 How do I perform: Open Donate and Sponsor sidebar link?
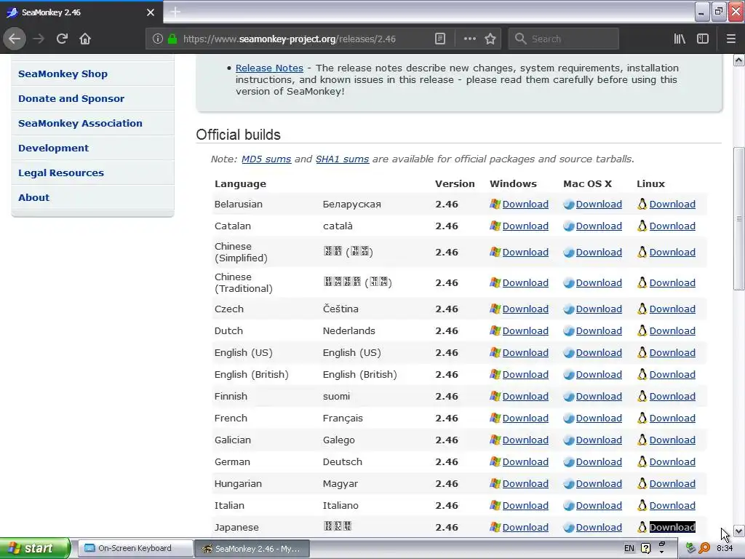pyautogui.click(x=71, y=98)
